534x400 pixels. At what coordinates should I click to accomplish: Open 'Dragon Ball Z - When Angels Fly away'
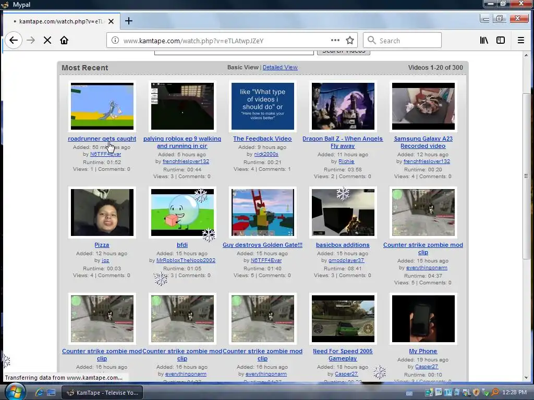pyautogui.click(x=343, y=142)
